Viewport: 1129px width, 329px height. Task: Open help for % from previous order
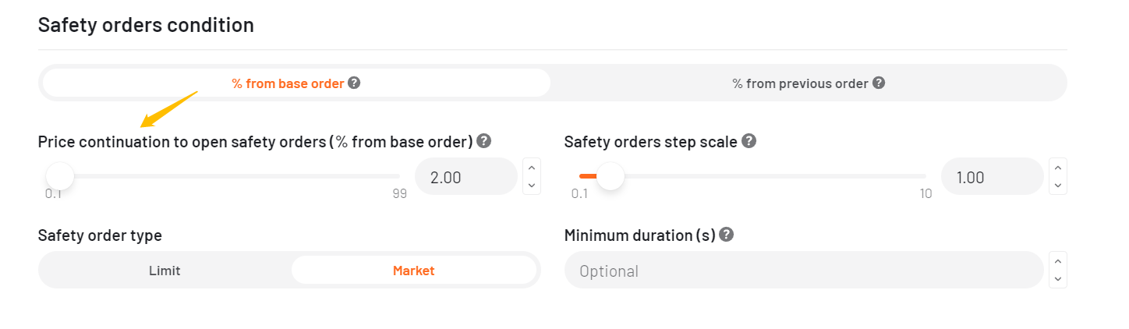879,83
